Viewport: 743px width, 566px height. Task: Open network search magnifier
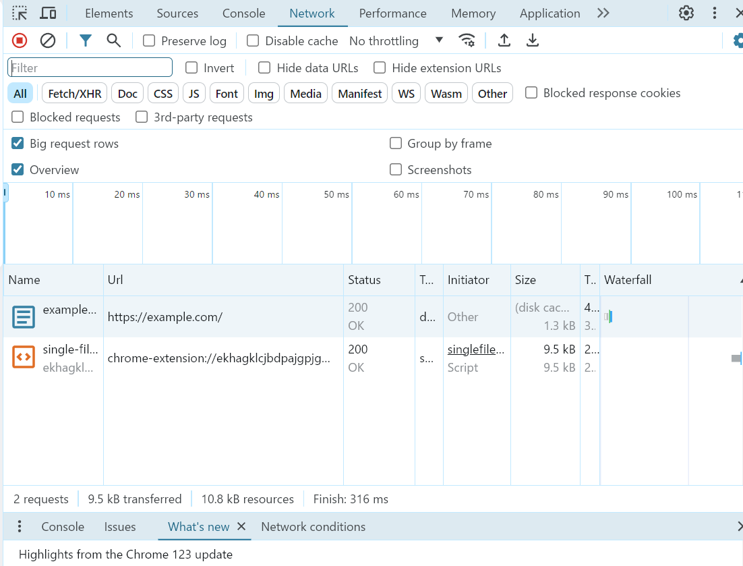click(114, 40)
